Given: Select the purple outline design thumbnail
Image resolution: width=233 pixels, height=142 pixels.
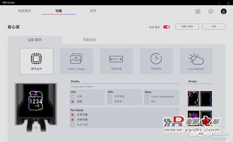Looking at the screenshot, I should point(206,99).
